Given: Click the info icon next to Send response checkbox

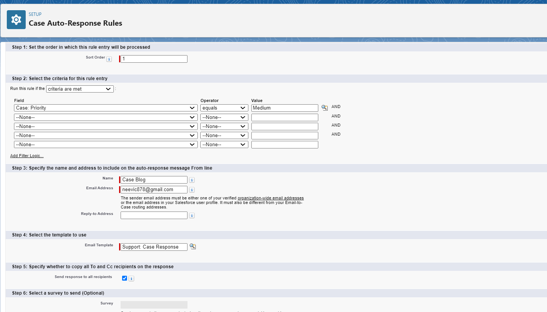Looking at the screenshot, I should pos(131,278).
